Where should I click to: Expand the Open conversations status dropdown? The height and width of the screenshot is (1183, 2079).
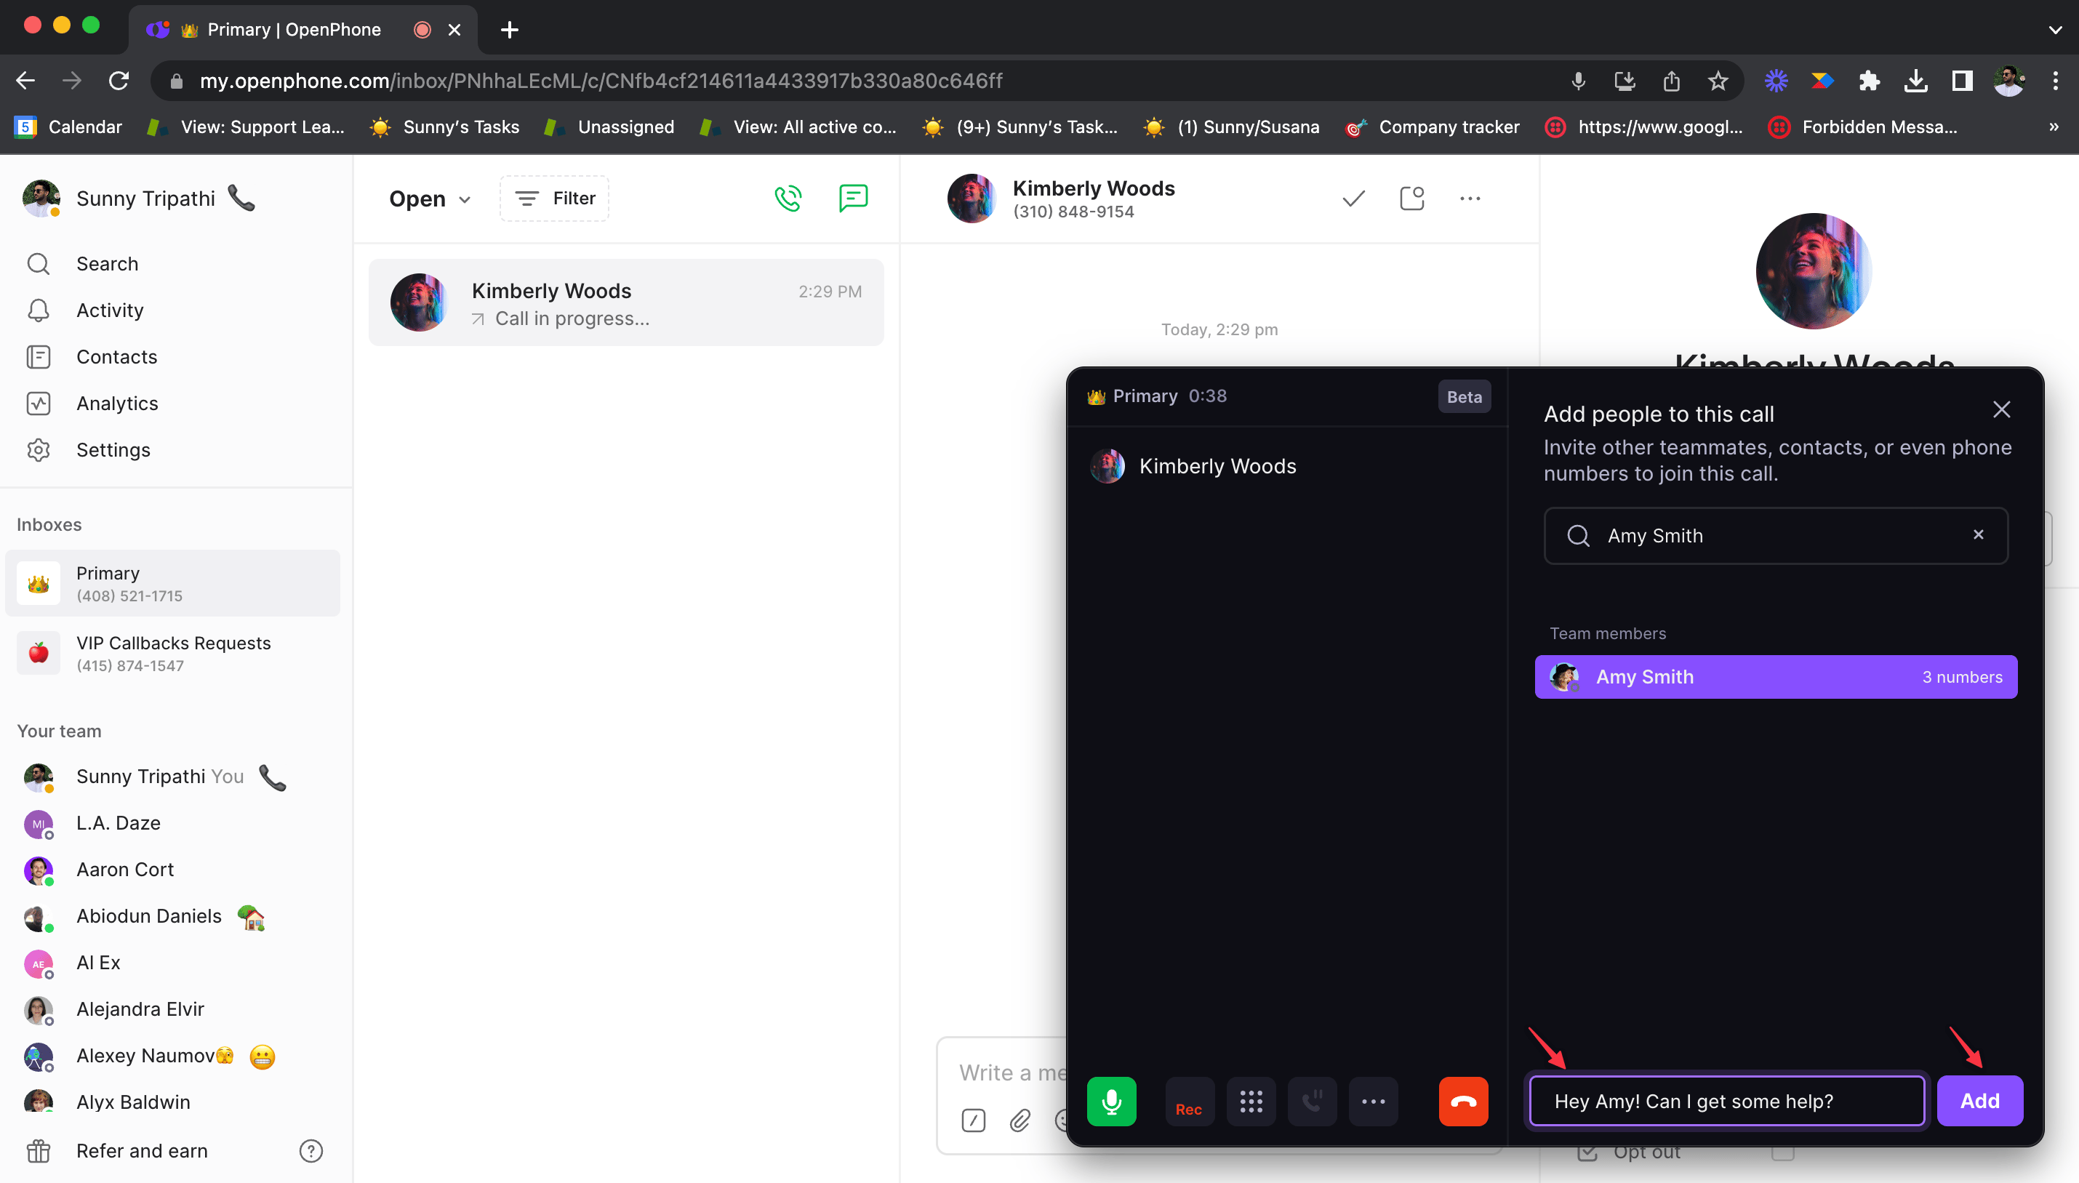pyautogui.click(x=428, y=198)
